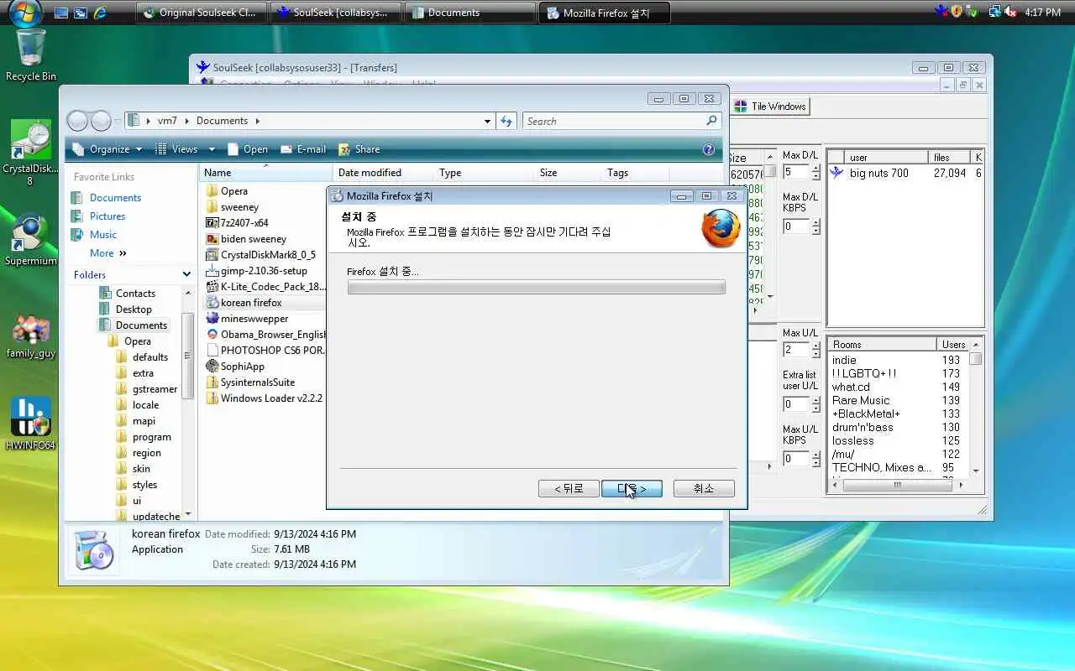The height and width of the screenshot is (671, 1075).
Task: Switch to SoulSeek [collabsys taskbar button
Action: [x=335, y=13]
